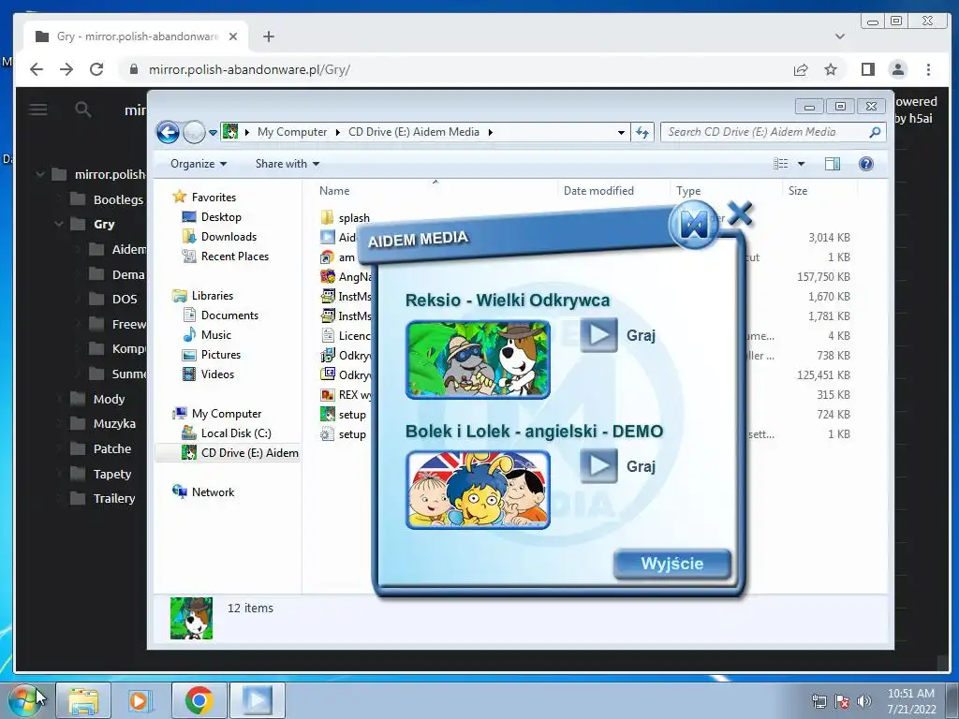The width and height of the screenshot is (959, 719).
Task: Open the view options dropdown arrow
Action: pyautogui.click(x=802, y=164)
